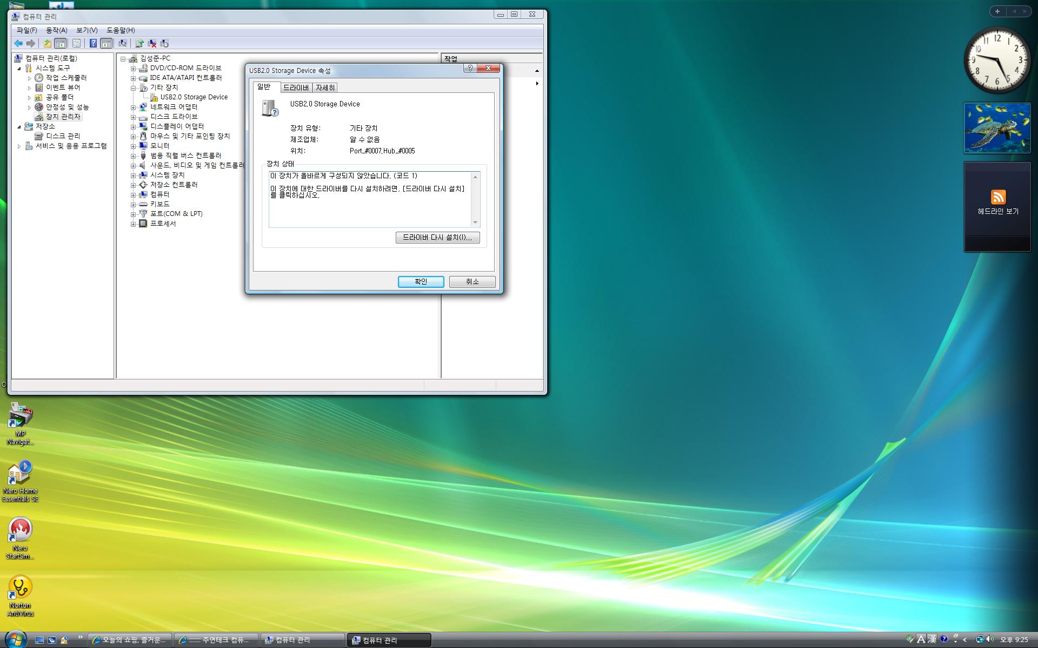Click the blue question mark help icon in toolbar
1038x648 pixels.
[93, 44]
